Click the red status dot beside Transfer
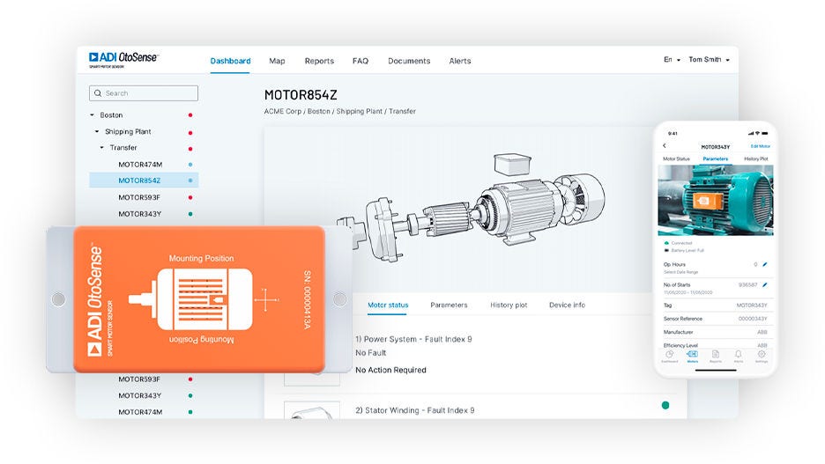The height and width of the screenshot is (464, 825). (x=190, y=149)
